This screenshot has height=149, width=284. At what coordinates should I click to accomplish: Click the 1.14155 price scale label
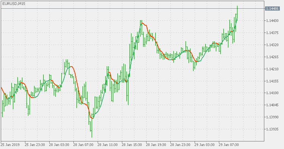tap(272, 81)
